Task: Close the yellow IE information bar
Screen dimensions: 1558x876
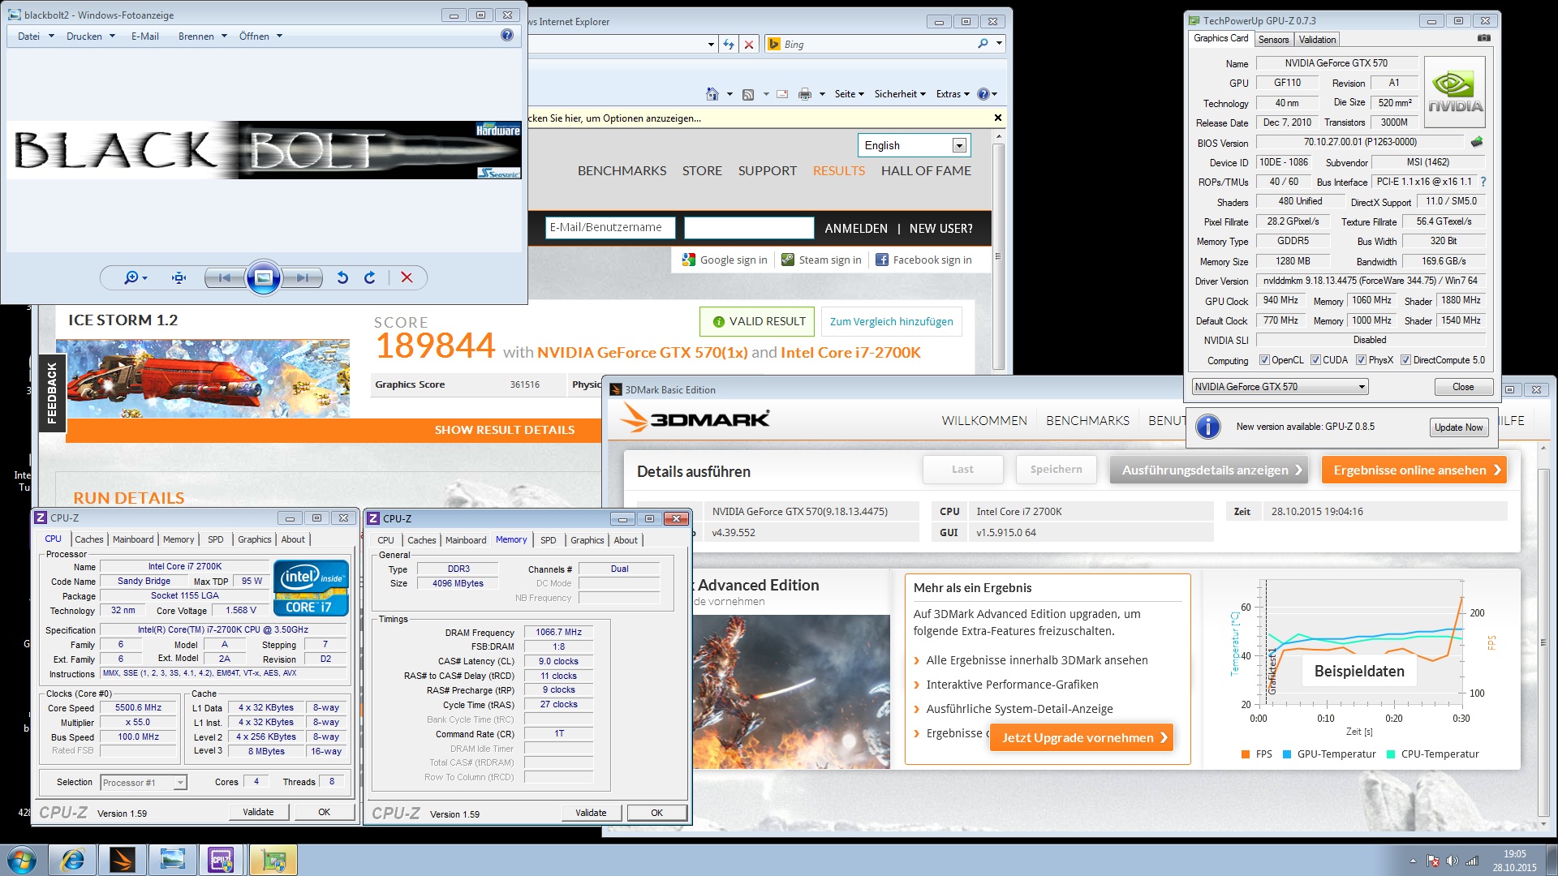Action: coord(997,118)
